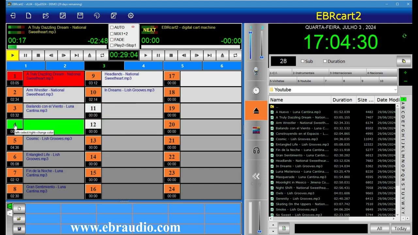The height and width of the screenshot is (235, 418).
Task: Eject the track from player 2
Action: pyautogui.click(x=222, y=55)
